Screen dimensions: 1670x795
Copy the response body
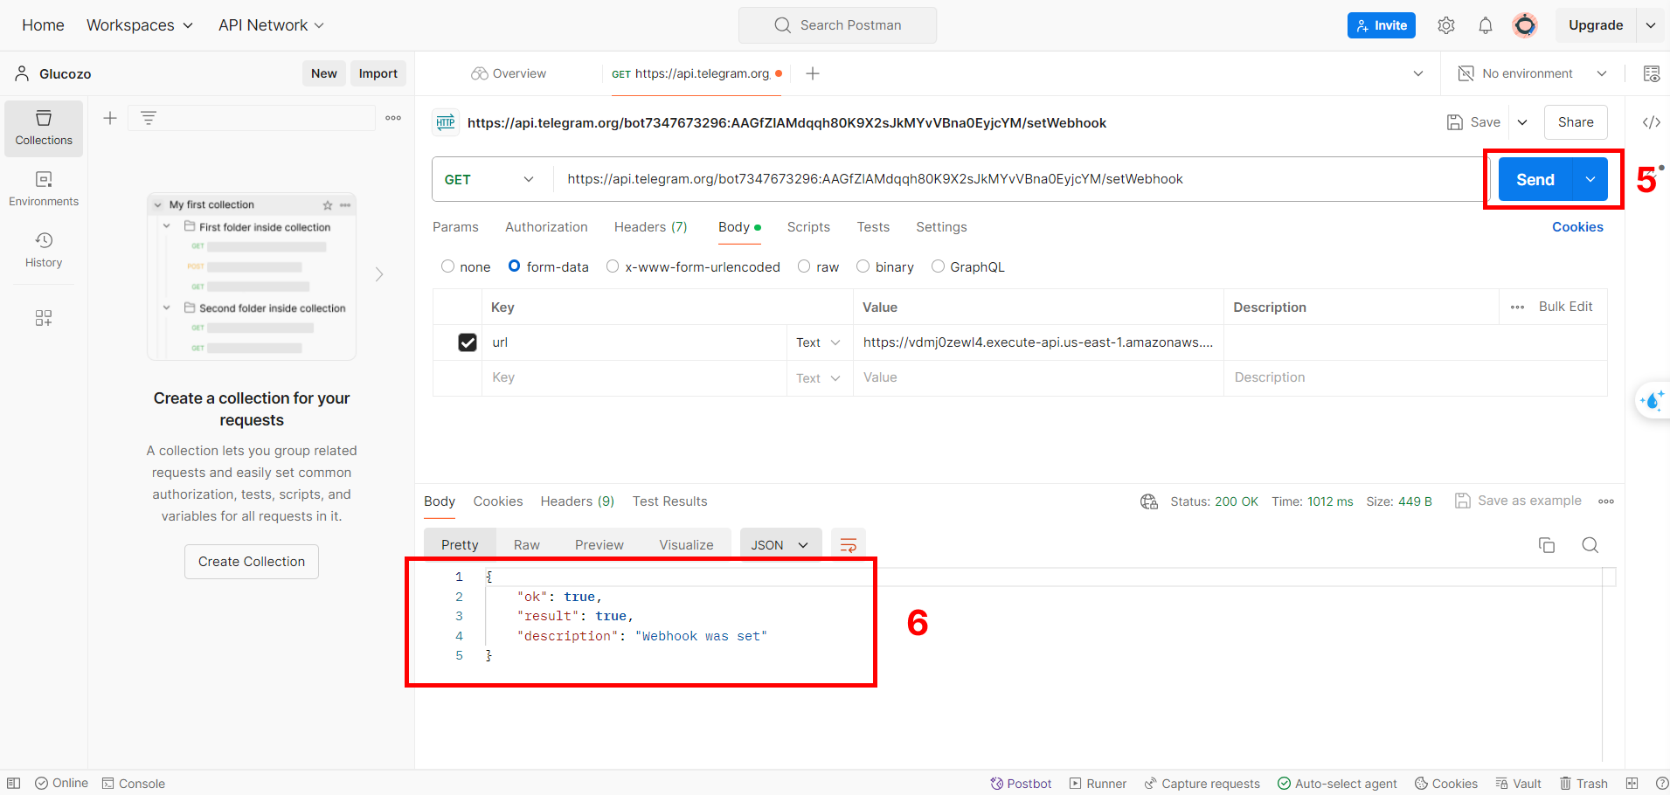[1547, 545]
